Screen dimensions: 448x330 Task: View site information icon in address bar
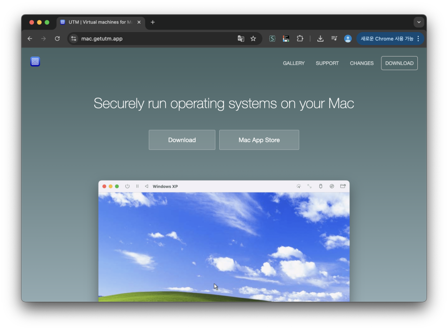[x=74, y=39]
